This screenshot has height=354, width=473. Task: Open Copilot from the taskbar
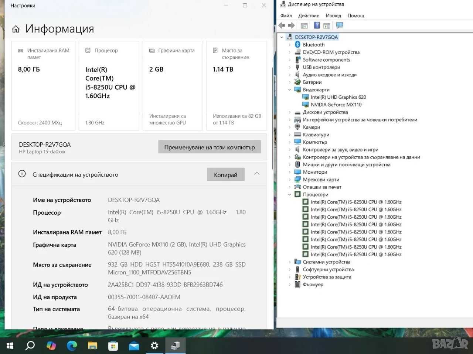[x=51, y=346]
